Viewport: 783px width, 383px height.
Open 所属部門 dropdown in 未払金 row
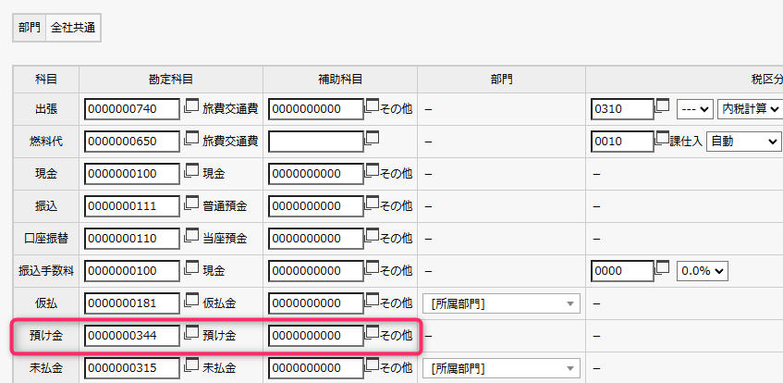(x=501, y=368)
